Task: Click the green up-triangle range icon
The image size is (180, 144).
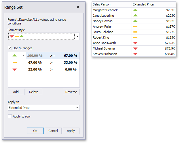Action: click(x=15, y=56)
